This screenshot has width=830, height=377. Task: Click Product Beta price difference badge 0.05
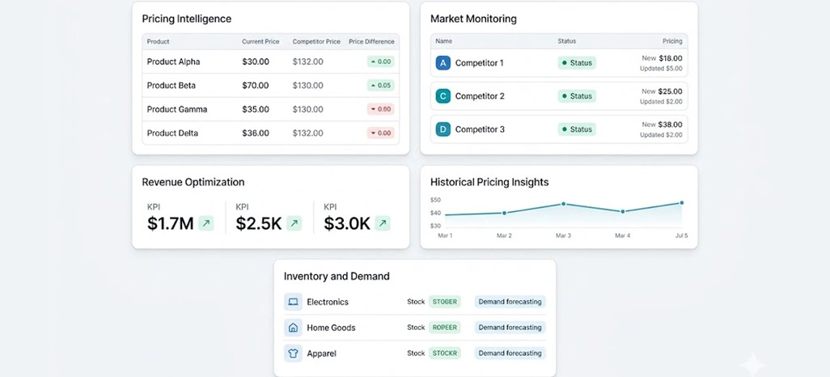pos(380,85)
